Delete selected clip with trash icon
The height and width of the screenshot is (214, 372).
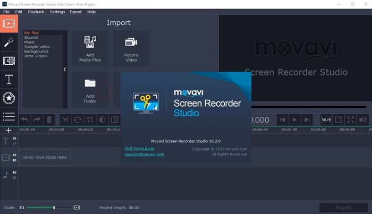49,119
